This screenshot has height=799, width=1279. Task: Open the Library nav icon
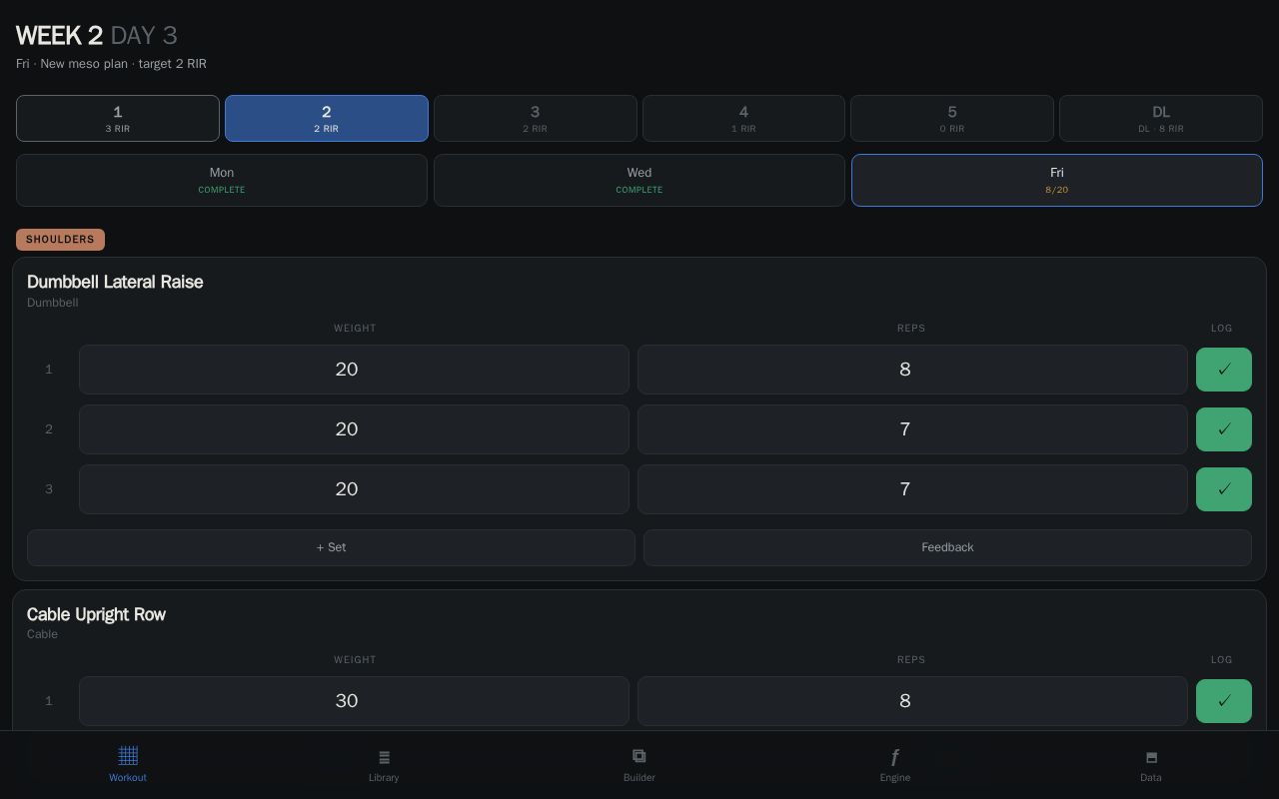384,757
